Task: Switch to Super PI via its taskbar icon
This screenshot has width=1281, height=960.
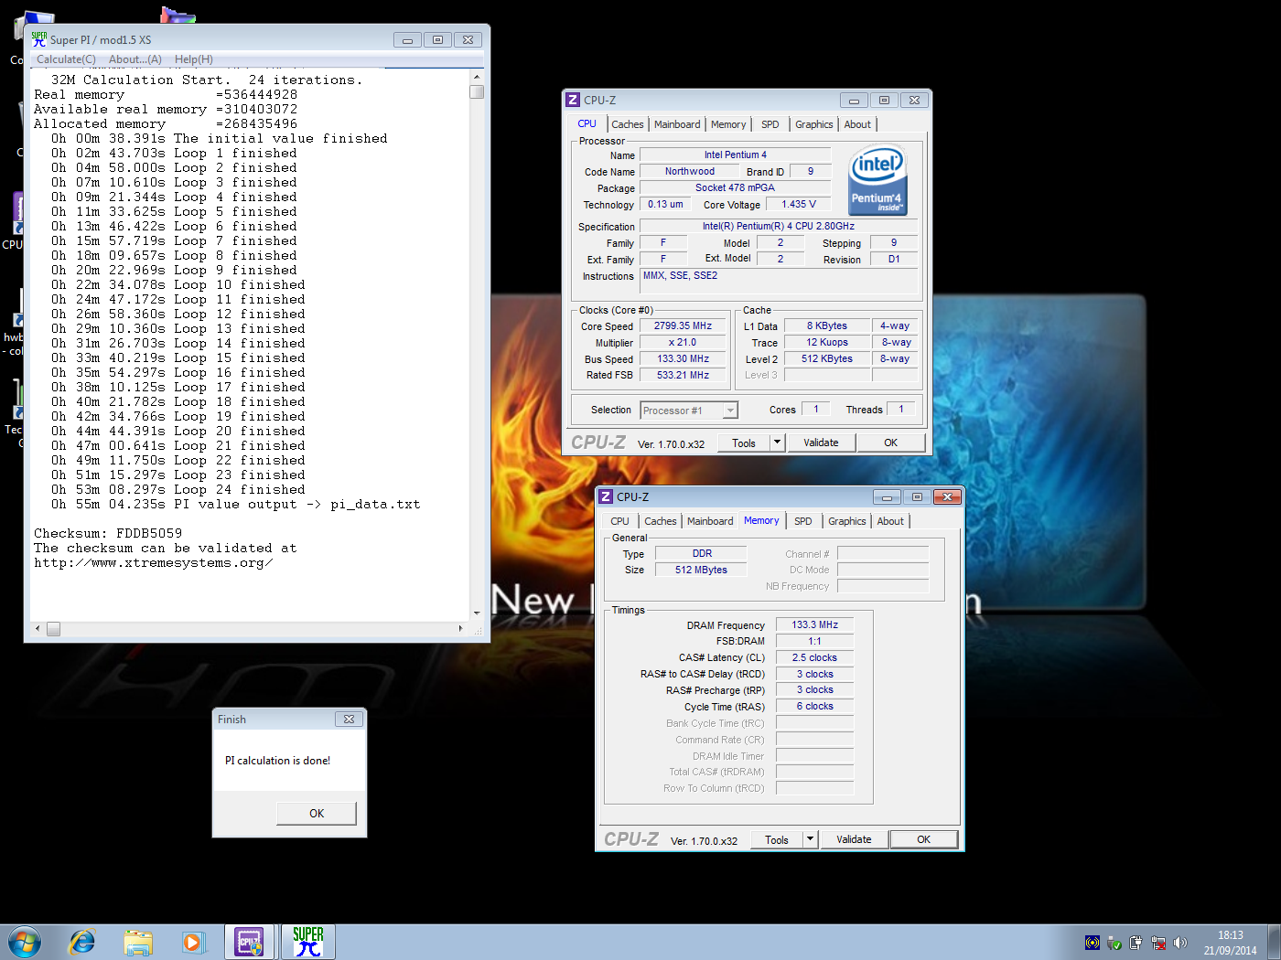Action: coord(308,942)
